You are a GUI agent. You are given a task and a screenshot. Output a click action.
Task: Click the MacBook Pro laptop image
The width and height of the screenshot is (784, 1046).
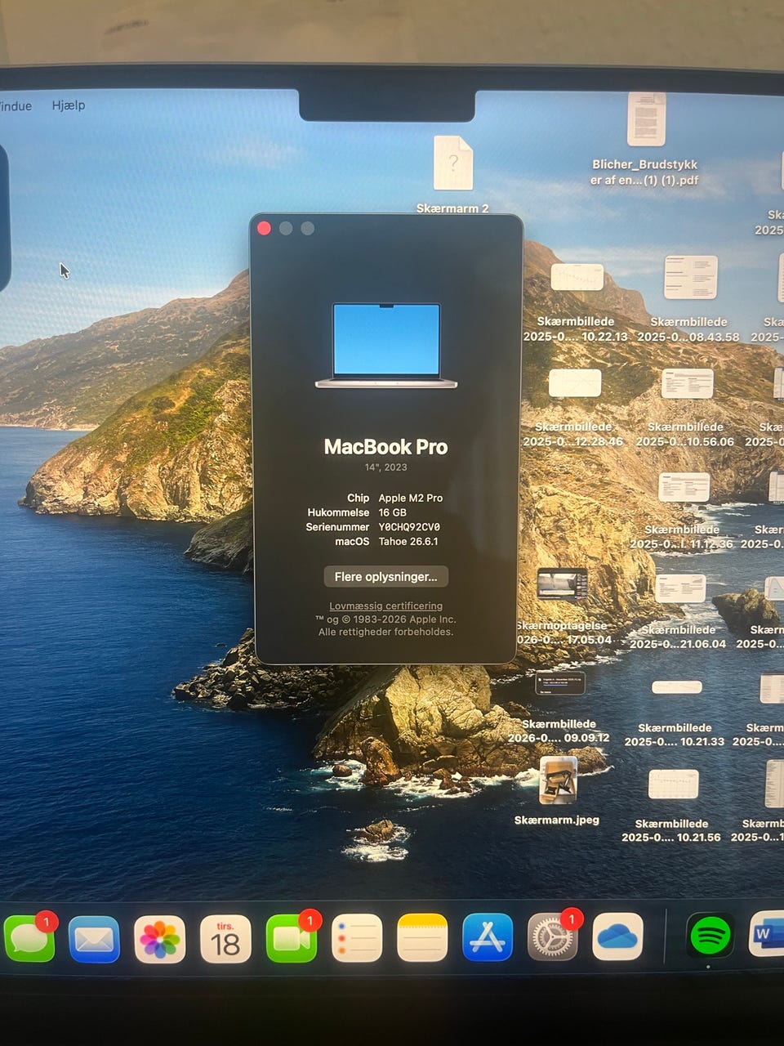point(386,346)
